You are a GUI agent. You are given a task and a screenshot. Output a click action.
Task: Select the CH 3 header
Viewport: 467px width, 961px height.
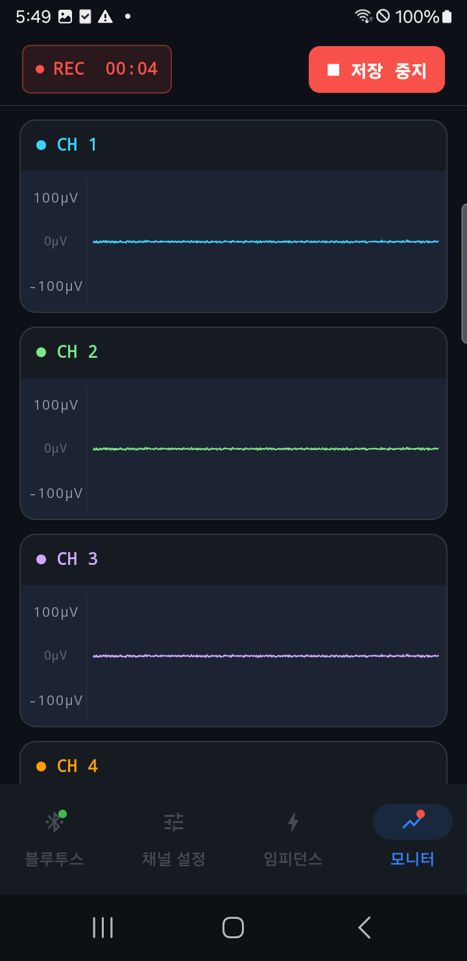233,560
